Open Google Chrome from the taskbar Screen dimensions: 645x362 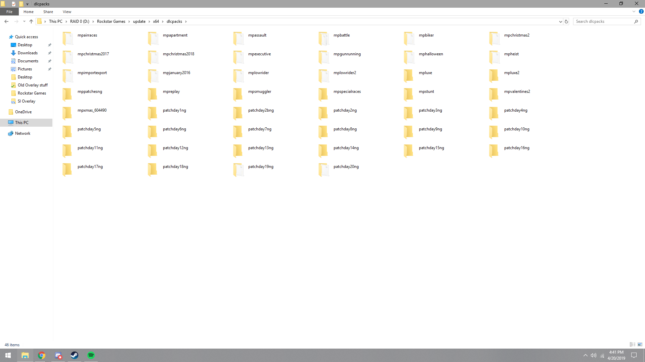[42, 355]
